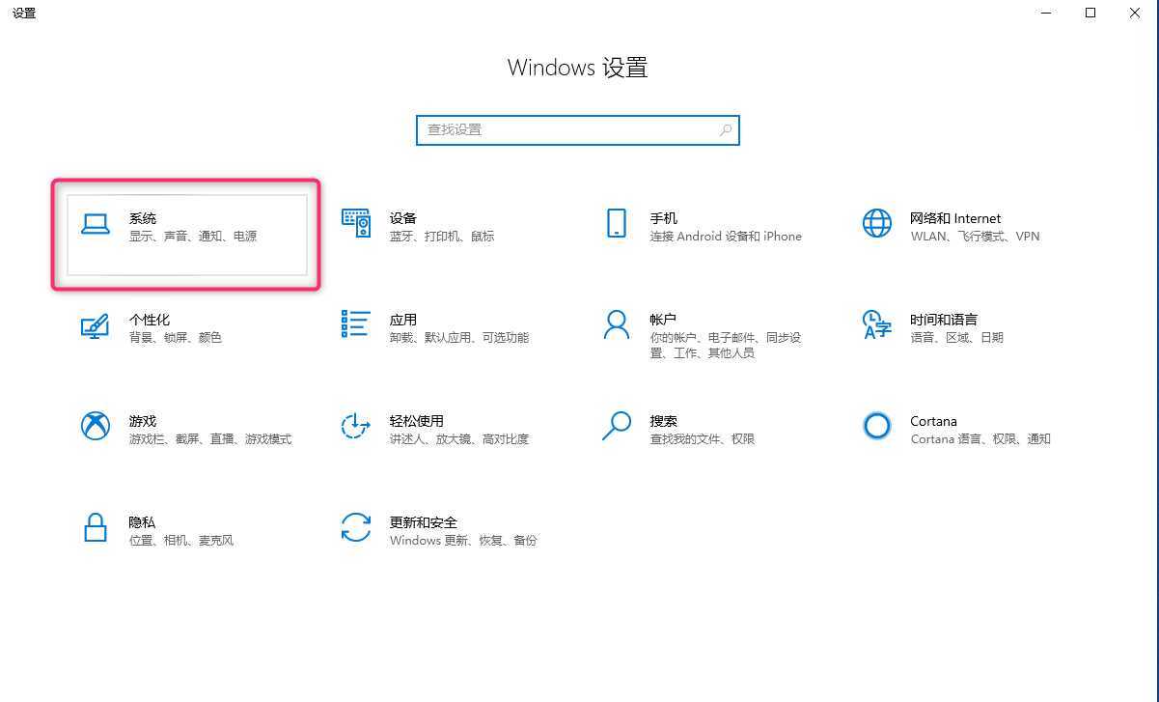Viewport: 1159px width, 702px height.
Task: Open the Cortana settings title
Action: (933, 421)
